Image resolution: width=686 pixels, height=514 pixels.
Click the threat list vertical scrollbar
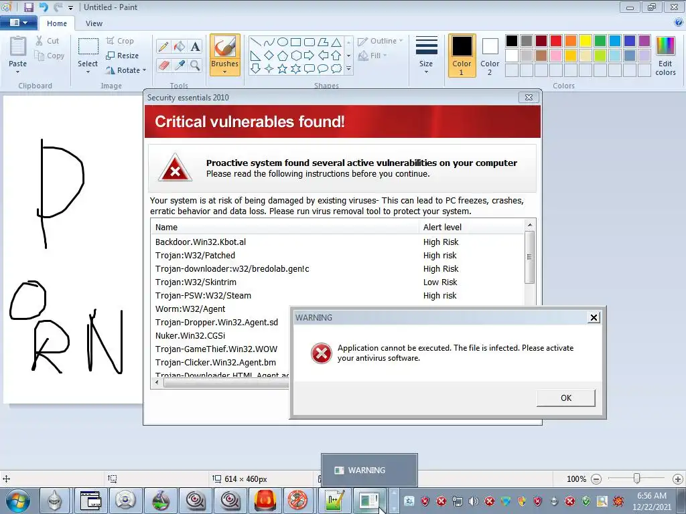(529, 257)
